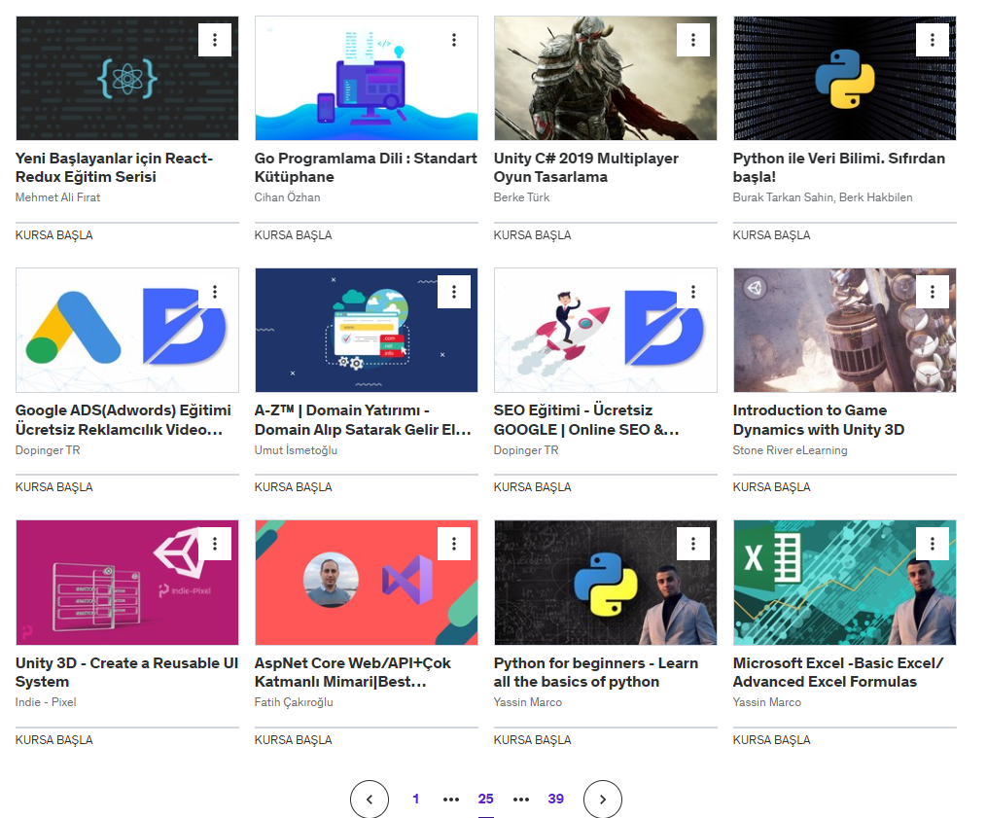Viewport: 987px width, 818px height.
Task: Open the React atom logo thumbnail
Action: pos(127,78)
